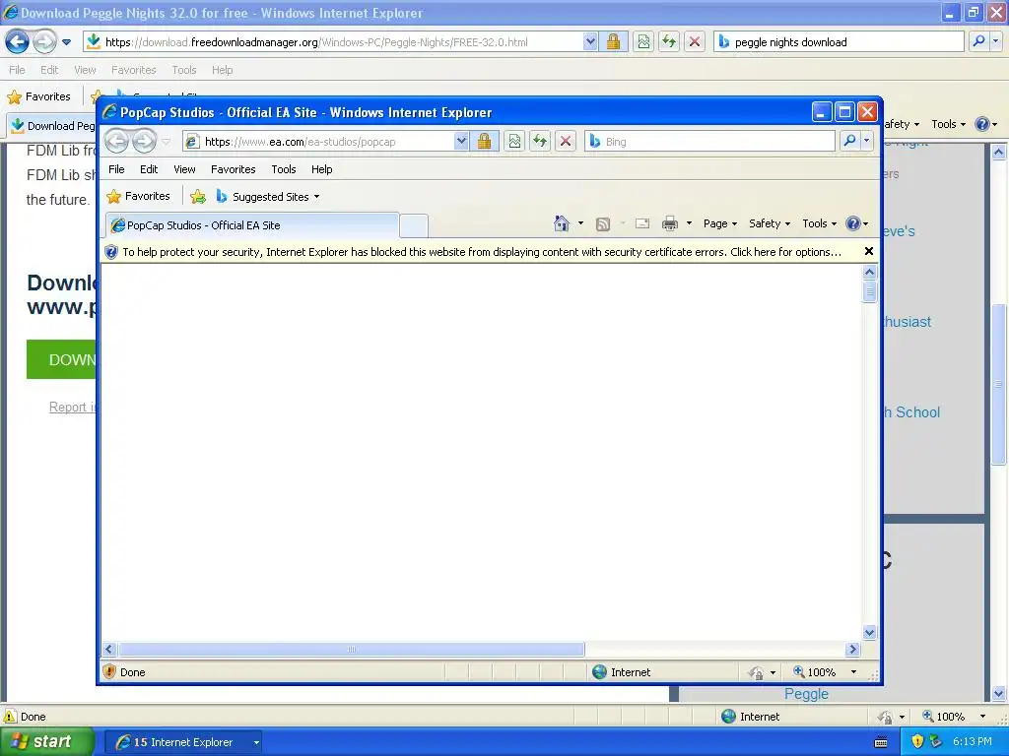This screenshot has width=1009, height=756.
Task: Click horizontal scroll right arrow in PopCap window
Action: (x=853, y=650)
